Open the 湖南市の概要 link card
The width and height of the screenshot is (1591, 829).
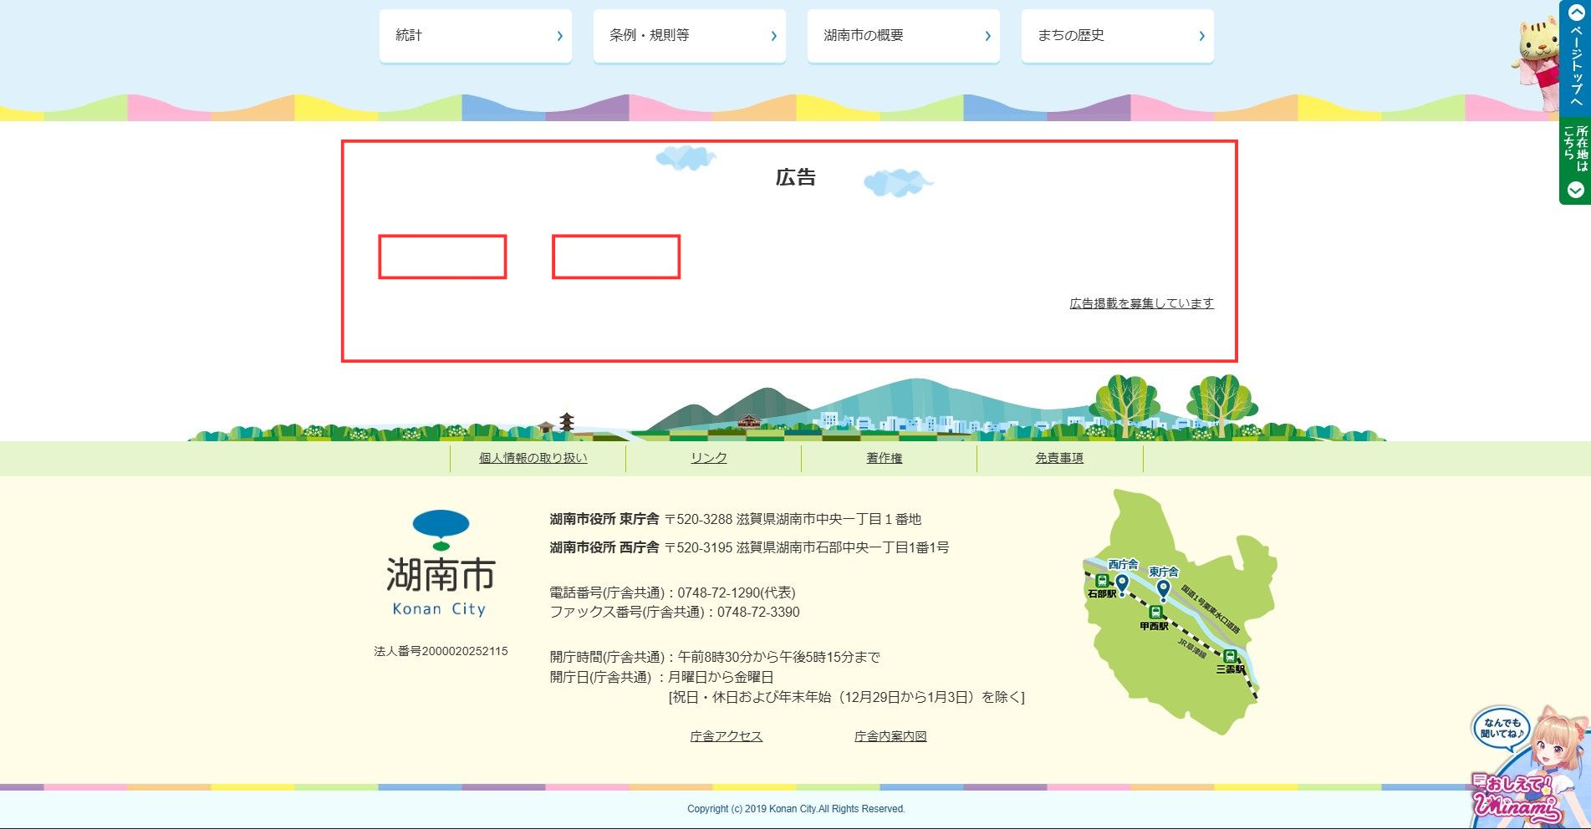(903, 36)
